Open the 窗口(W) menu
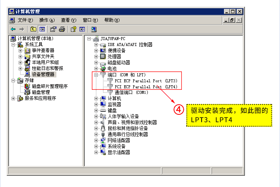This screenshot has width=280, height=187. [90, 20]
